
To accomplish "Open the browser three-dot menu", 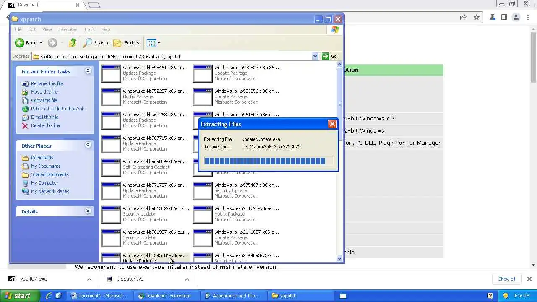I will (x=527, y=17).
